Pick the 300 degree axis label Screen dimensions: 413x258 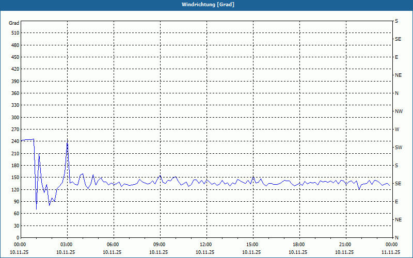(15, 118)
